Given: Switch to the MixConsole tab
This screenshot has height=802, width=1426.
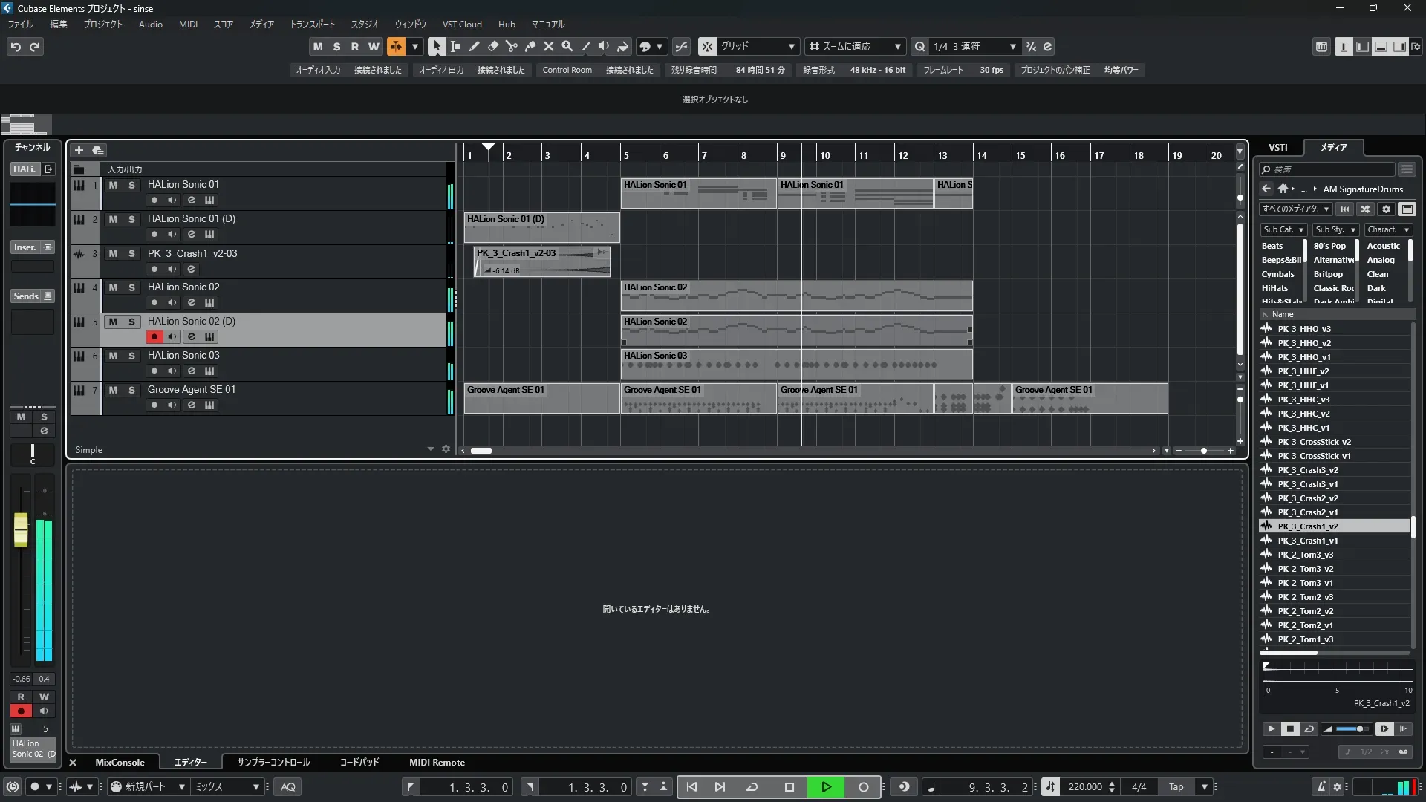Looking at the screenshot, I should point(120,762).
